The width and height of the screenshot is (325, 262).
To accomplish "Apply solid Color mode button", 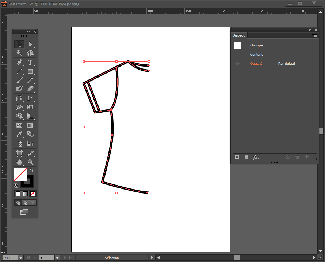I will click(18, 194).
